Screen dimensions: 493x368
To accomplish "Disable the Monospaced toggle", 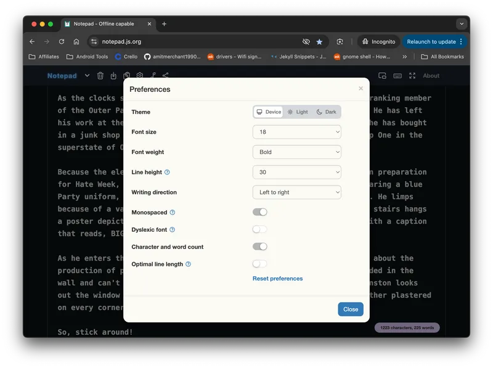I will tap(259, 212).
